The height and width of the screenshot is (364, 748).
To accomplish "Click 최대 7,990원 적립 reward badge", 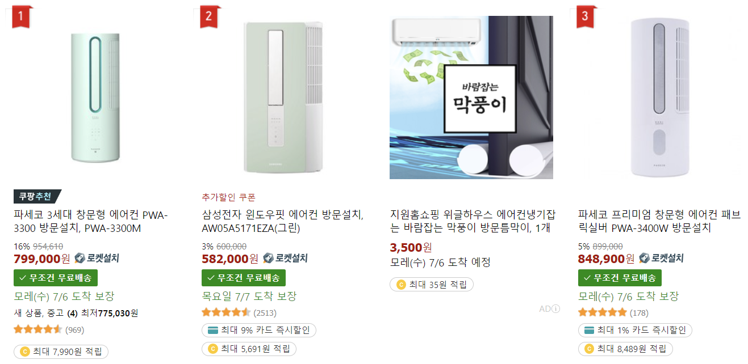I will (x=61, y=352).
